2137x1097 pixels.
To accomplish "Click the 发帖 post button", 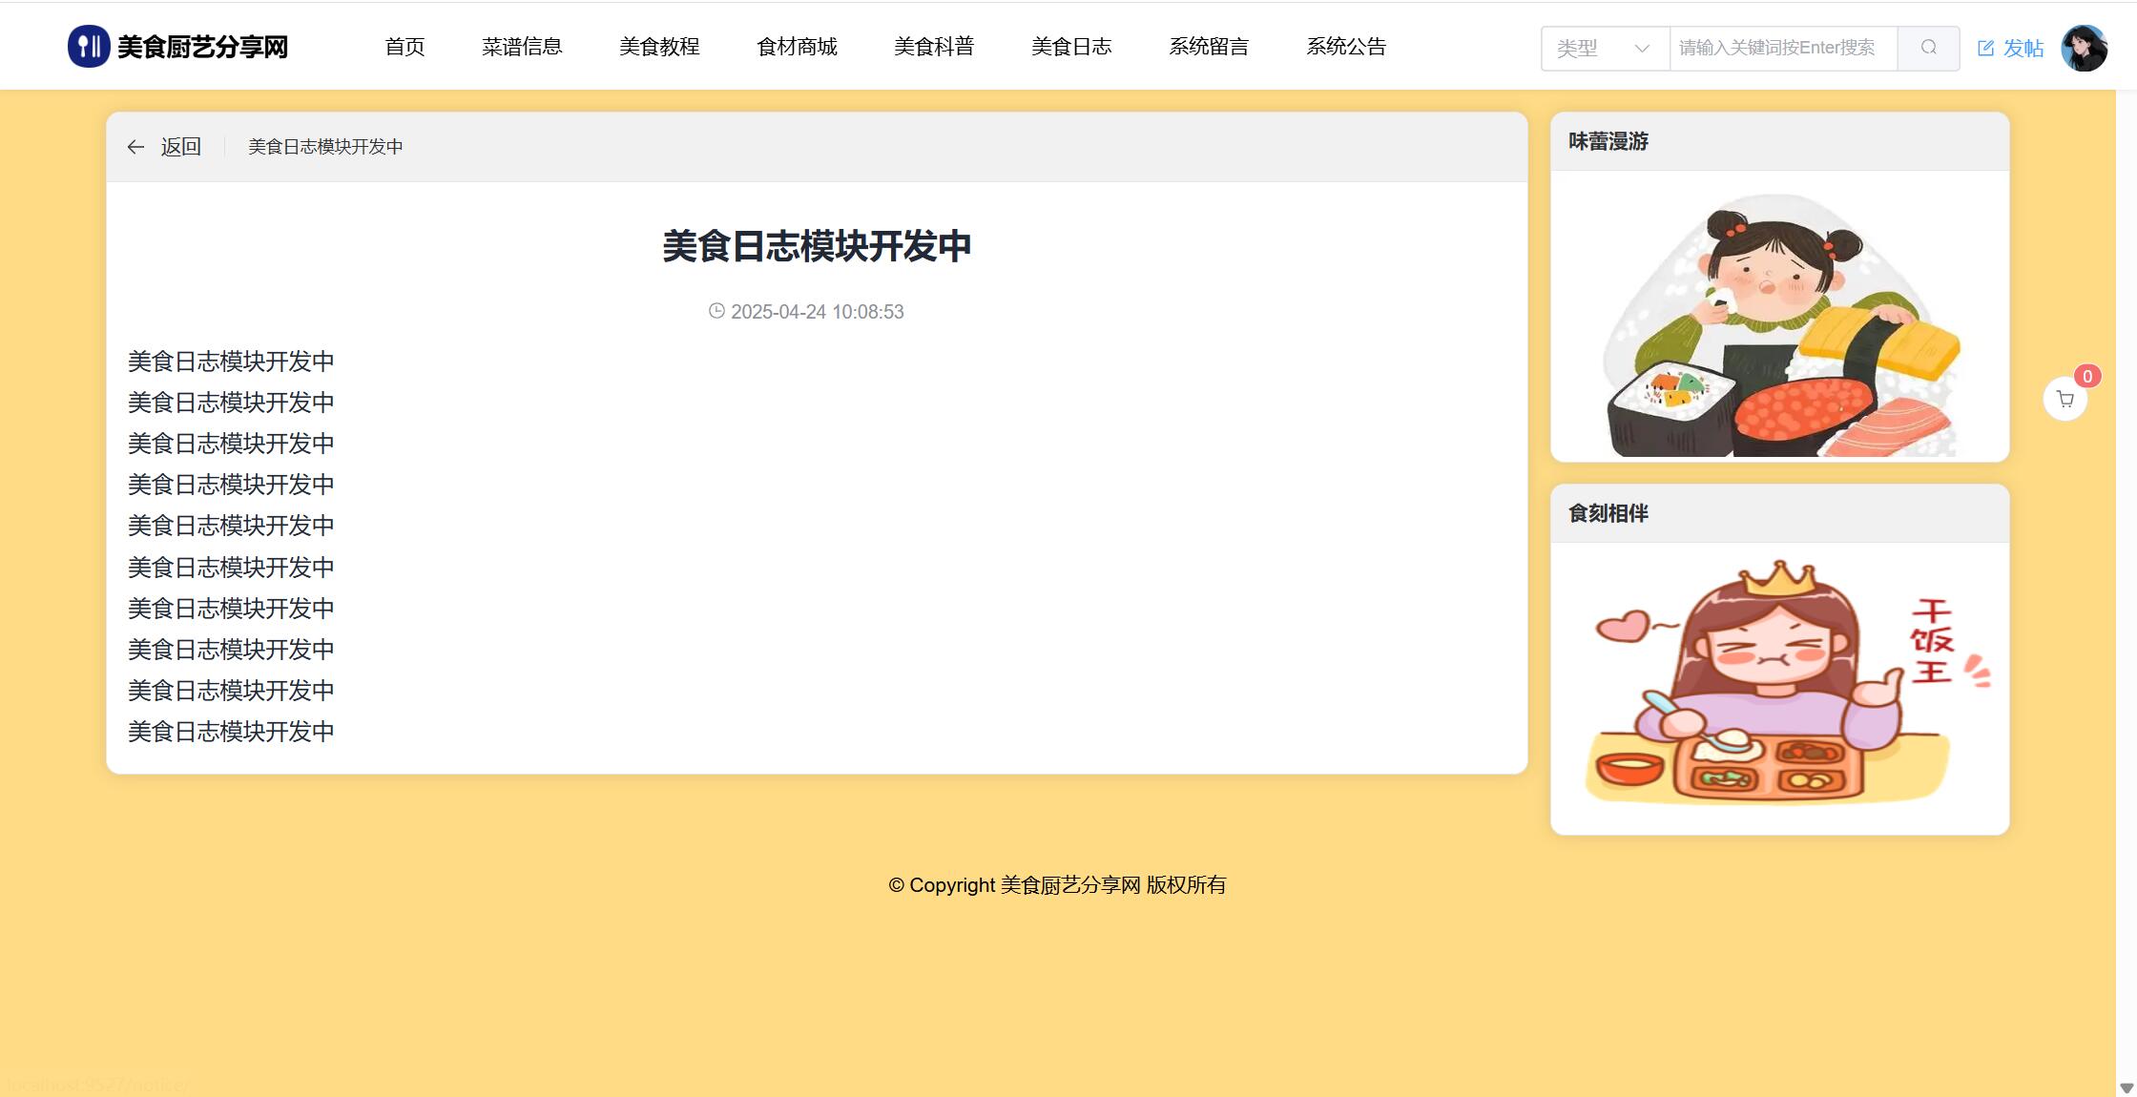I will click(2022, 49).
